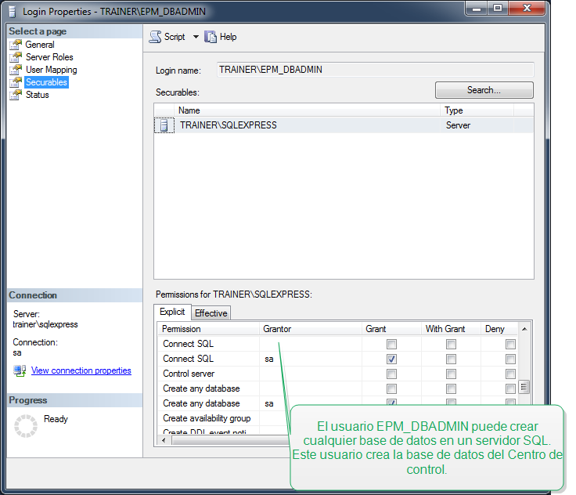
Task: Toggle With Grant for first Connect SQL row
Action: pos(451,344)
